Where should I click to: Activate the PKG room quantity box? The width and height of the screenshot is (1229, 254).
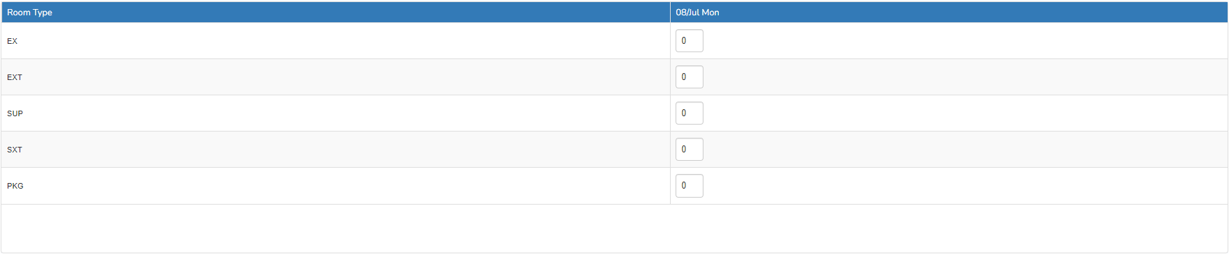[690, 186]
